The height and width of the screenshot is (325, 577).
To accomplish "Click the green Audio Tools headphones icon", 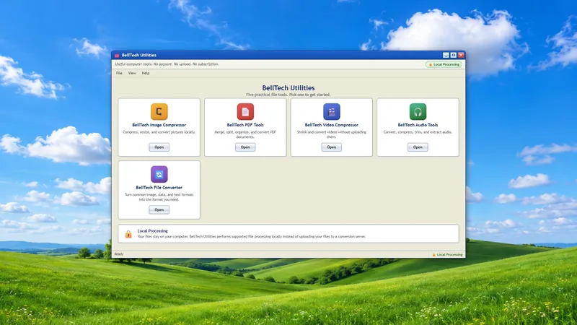I will (x=418, y=112).
